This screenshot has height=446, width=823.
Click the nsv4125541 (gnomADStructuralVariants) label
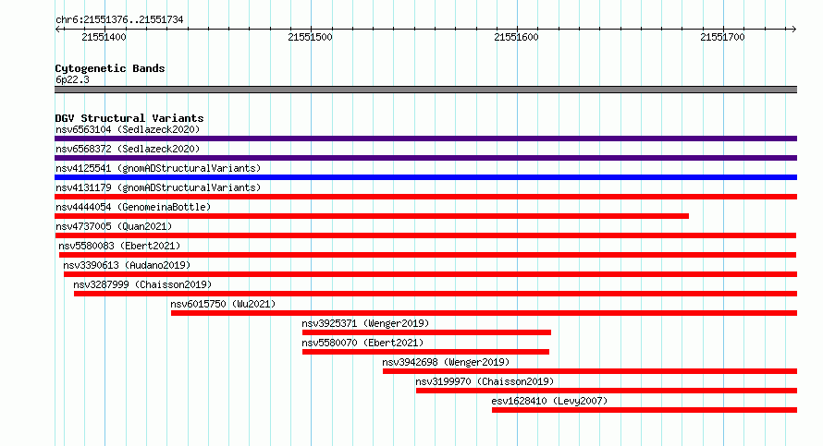point(158,168)
